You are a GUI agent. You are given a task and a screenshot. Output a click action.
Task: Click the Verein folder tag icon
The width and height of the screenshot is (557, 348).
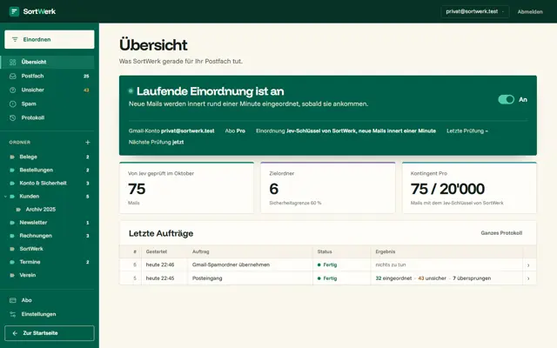(x=12, y=275)
